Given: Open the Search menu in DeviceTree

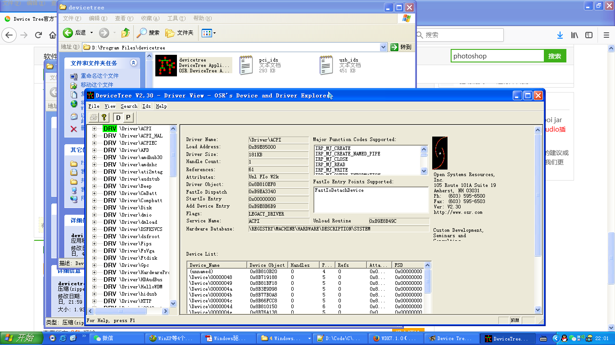Looking at the screenshot, I should tap(129, 106).
